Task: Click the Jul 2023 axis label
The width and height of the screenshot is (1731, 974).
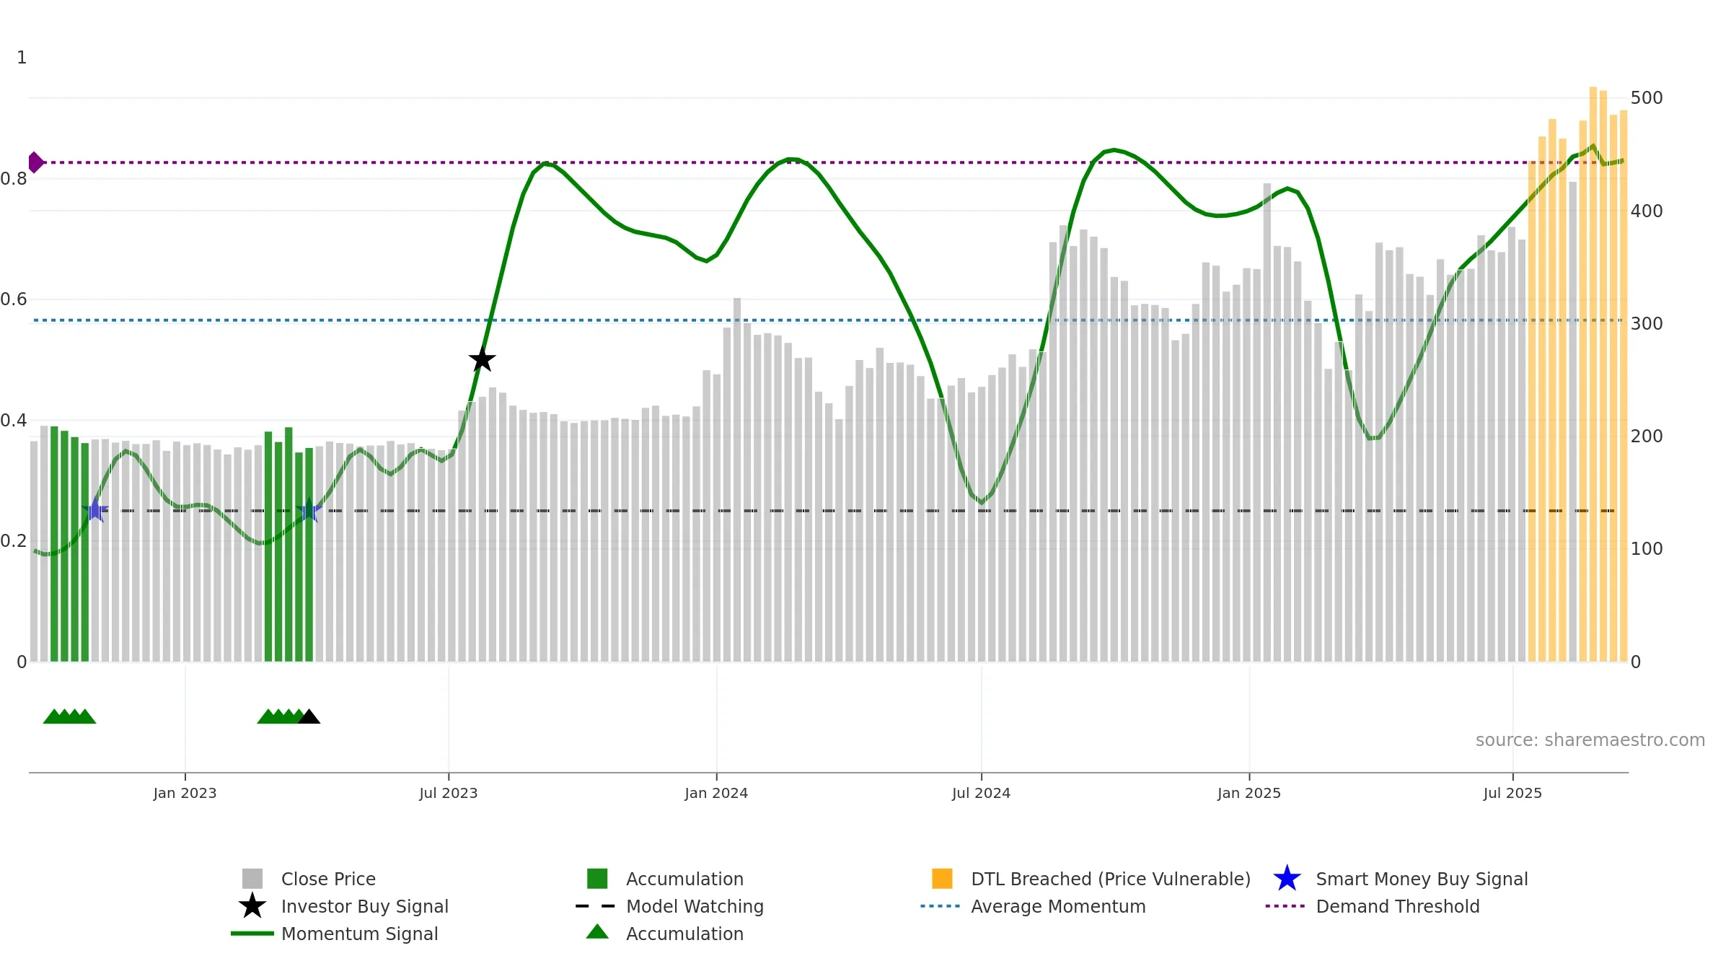Action: coord(449,793)
